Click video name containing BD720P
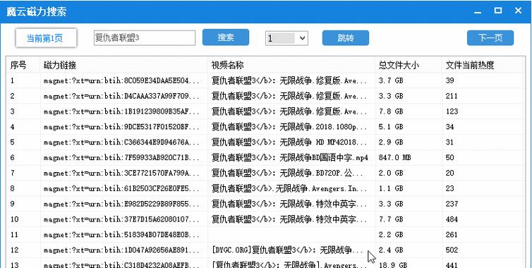Image resolution: width=532 pixels, height=268 pixels. click(287, 173)
